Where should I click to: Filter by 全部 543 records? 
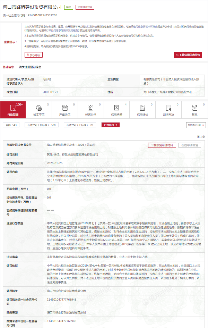[10, 125]
